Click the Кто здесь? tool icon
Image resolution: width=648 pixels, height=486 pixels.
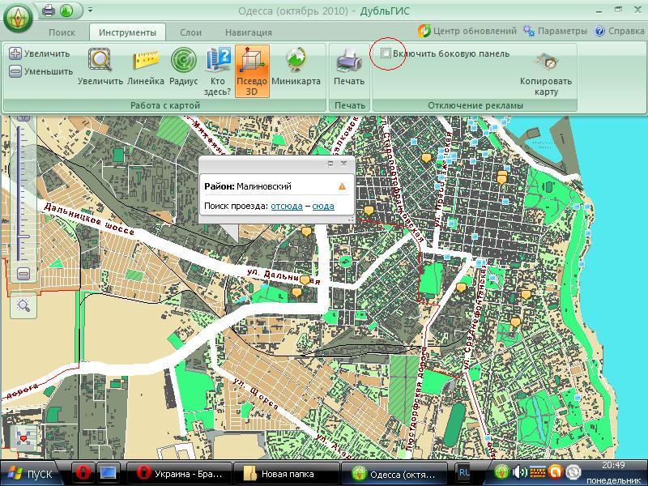(217, 65)
